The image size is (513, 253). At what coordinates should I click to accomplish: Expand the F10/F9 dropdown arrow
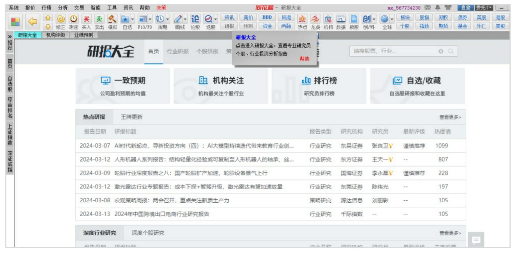[150, 19]
